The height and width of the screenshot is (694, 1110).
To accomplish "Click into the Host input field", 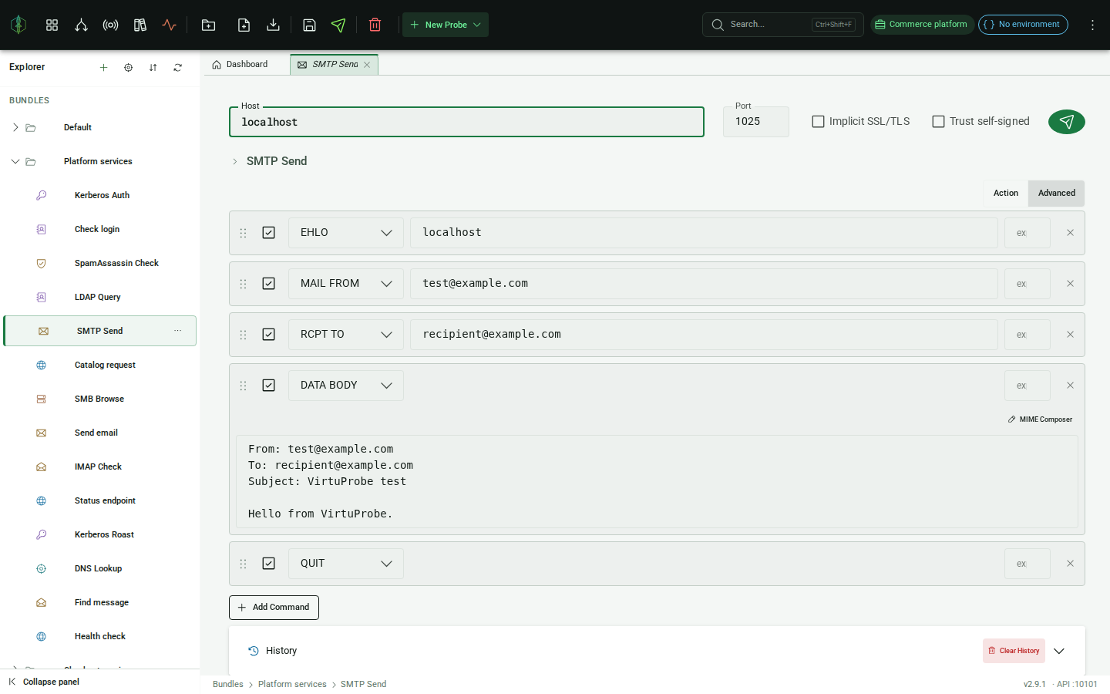I will [466, 122].
